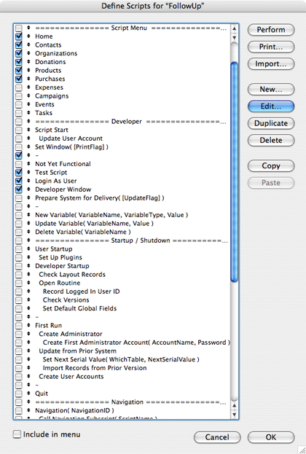306x454 pixels.
Task: Click the reorder handle beside Login As User
Action: pos(28,181)
